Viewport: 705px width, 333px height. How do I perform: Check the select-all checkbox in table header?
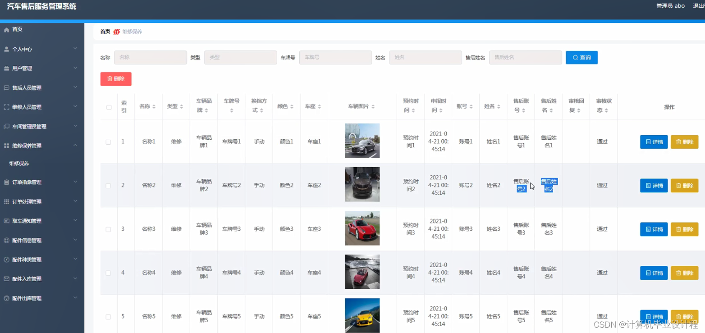click(x=109, y=107)
